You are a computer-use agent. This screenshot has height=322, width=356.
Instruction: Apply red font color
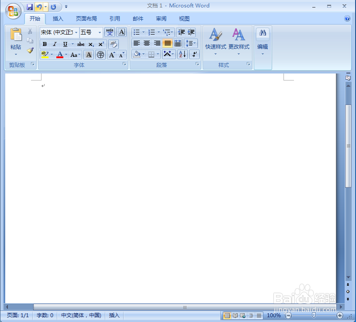click(x=60, y=55)
